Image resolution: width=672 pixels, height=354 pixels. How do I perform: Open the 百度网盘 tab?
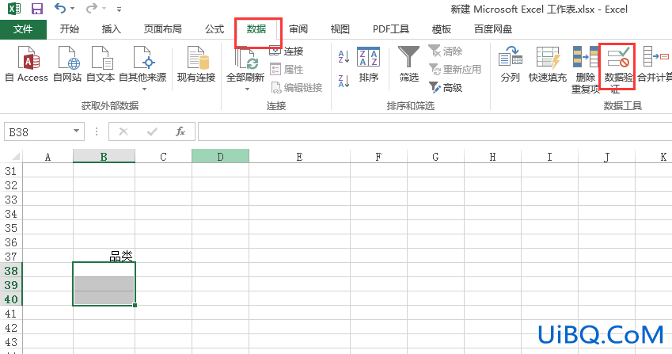click(493, 29)
